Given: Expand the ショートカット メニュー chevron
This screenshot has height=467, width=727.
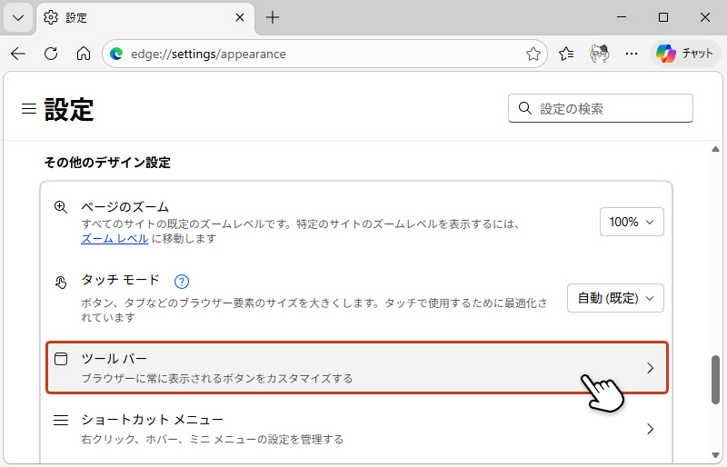Looking at the screenshot, I should [650, 429].
